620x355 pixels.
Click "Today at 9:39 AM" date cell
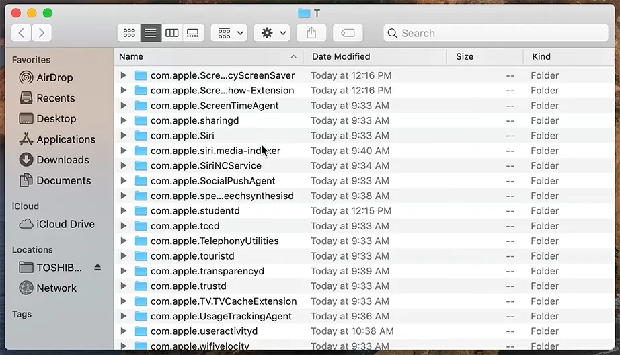pyautogui.click(x=350, y=271)
